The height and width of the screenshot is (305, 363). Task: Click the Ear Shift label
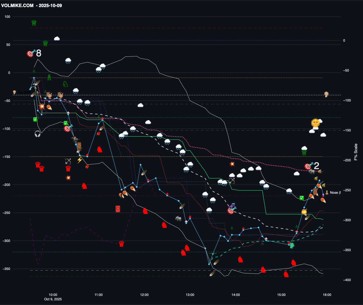tap(24, 92)
